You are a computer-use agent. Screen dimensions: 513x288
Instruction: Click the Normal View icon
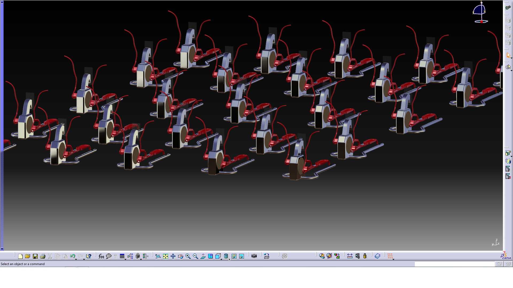203,256
